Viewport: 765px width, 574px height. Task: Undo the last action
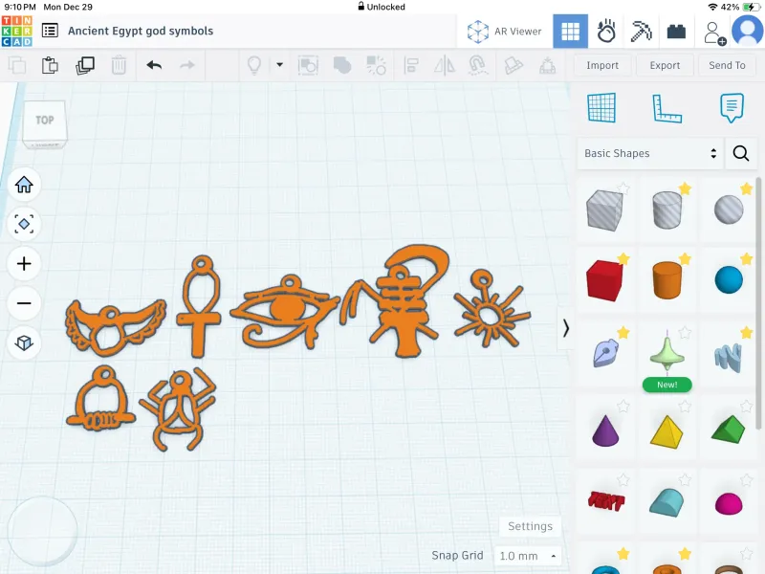(154, 65)
